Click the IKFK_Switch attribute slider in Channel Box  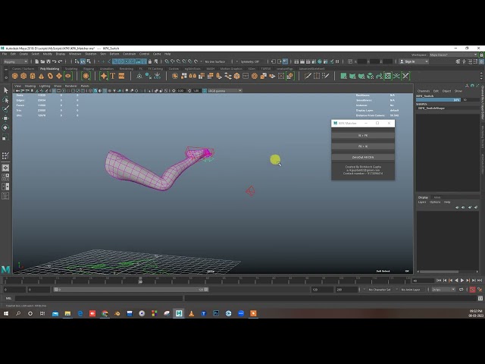pyautogui.click(x=438, y=100)
